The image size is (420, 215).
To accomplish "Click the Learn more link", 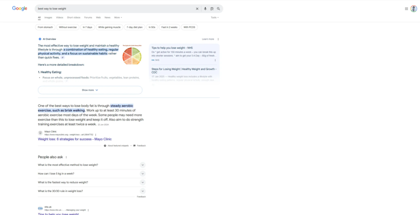I will click(x=208, y=39).
